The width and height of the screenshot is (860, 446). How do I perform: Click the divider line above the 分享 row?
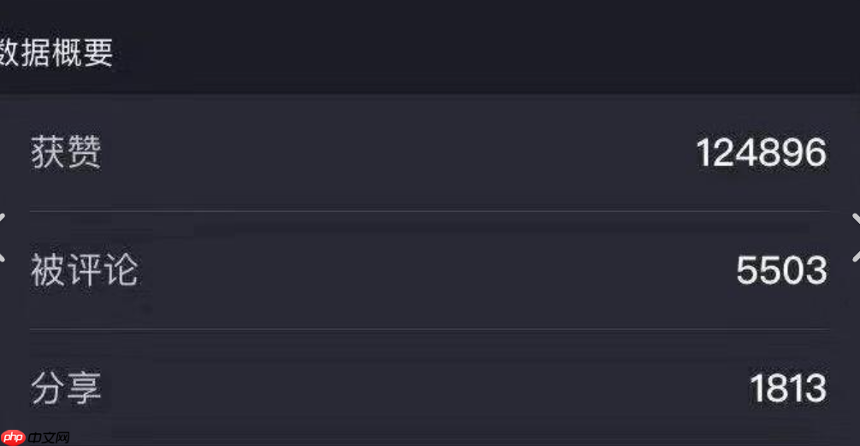point(428,329)
